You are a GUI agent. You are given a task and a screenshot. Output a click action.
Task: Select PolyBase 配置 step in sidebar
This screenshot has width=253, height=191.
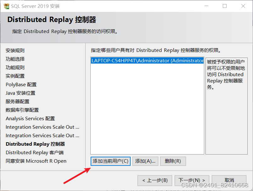click(21, 85)
